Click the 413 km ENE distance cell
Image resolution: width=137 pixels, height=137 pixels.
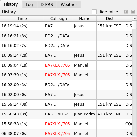click(110, 114)
